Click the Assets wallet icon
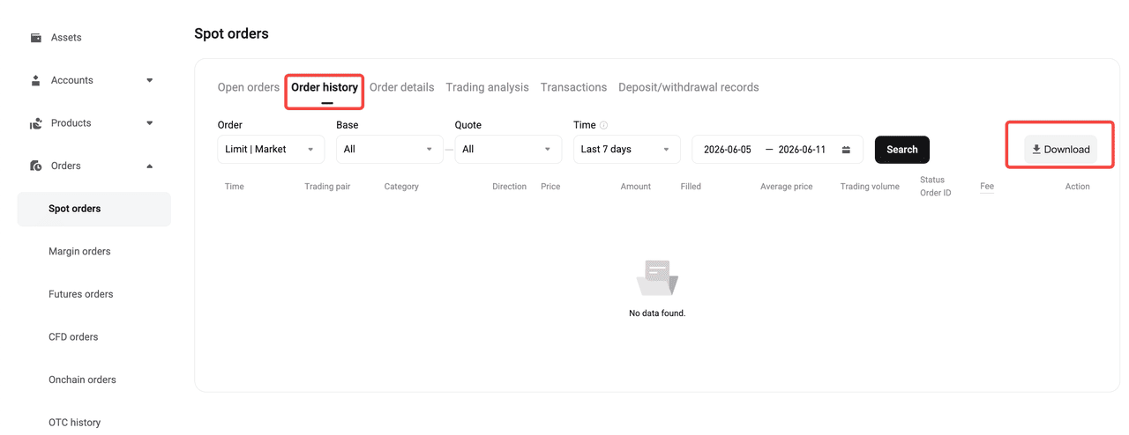This screenshot has width=1129, height=435. [36, 38]
